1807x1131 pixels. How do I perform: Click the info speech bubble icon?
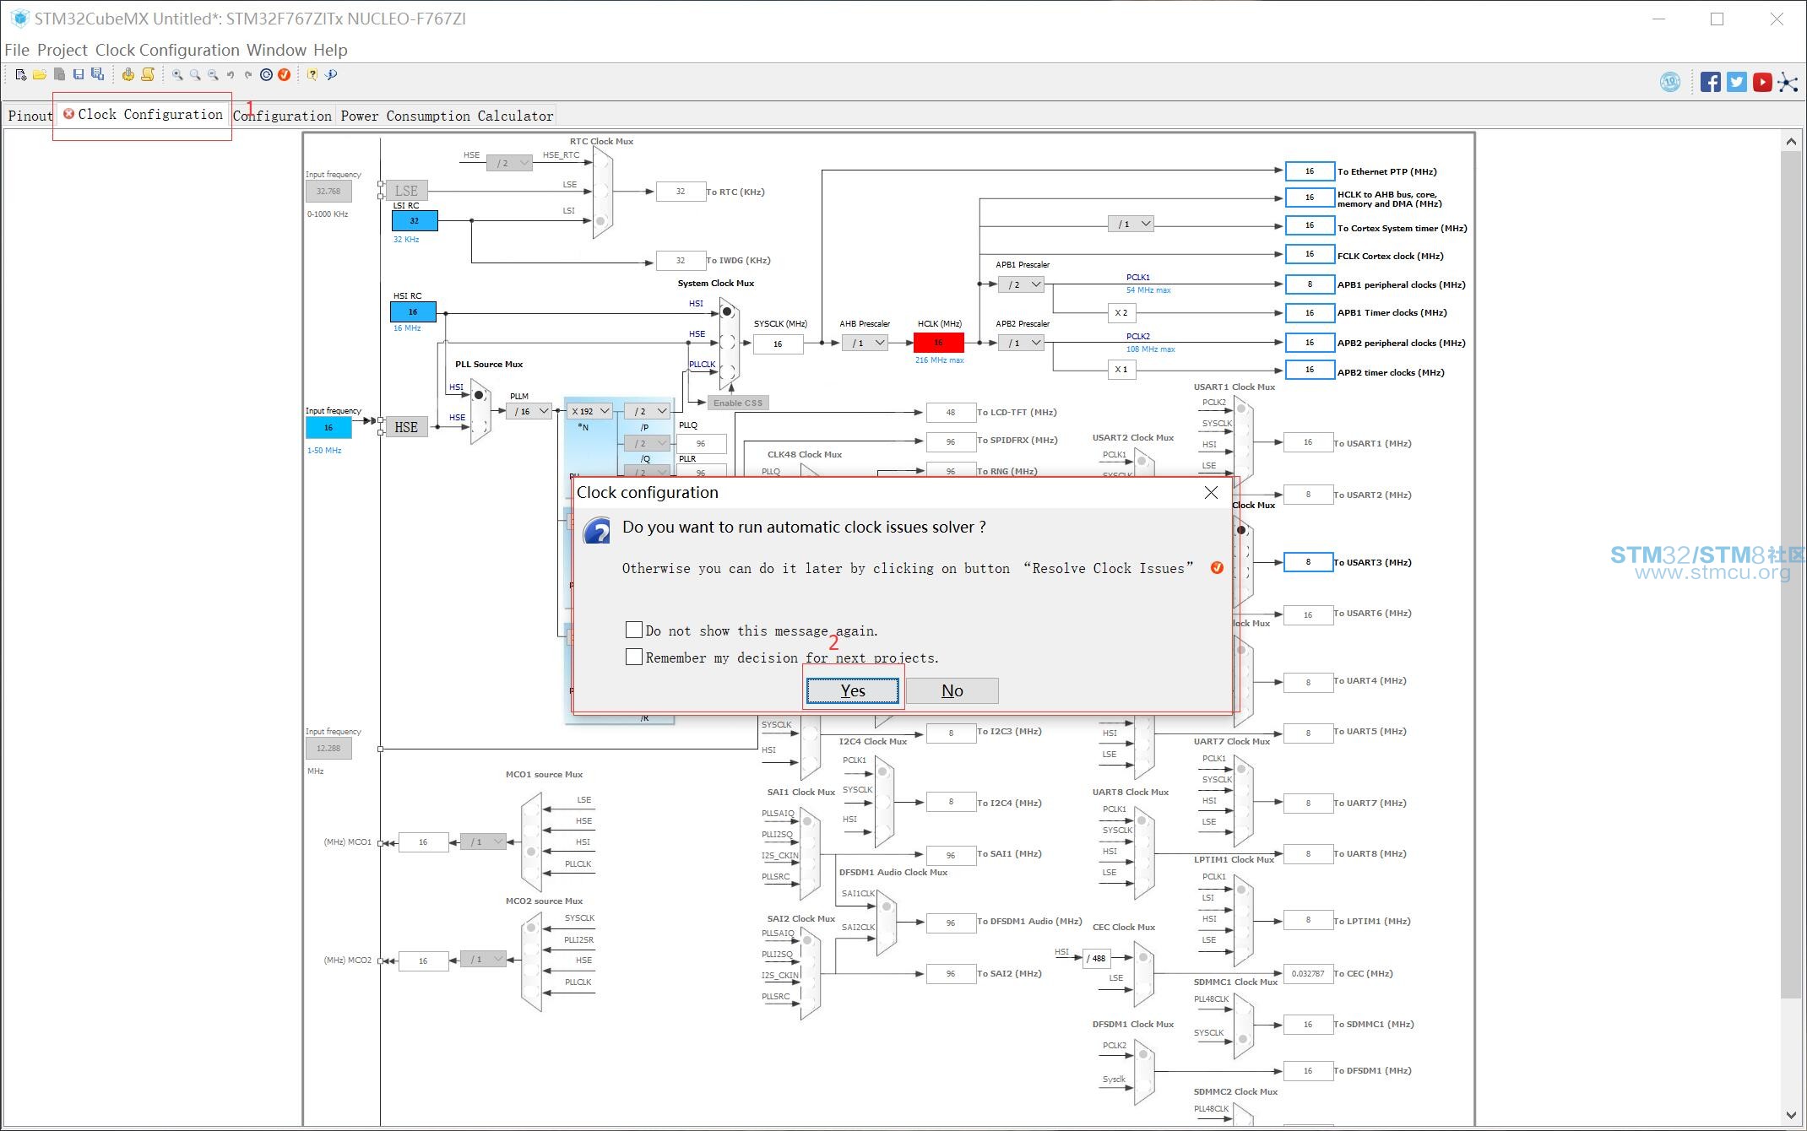point(331,75)
